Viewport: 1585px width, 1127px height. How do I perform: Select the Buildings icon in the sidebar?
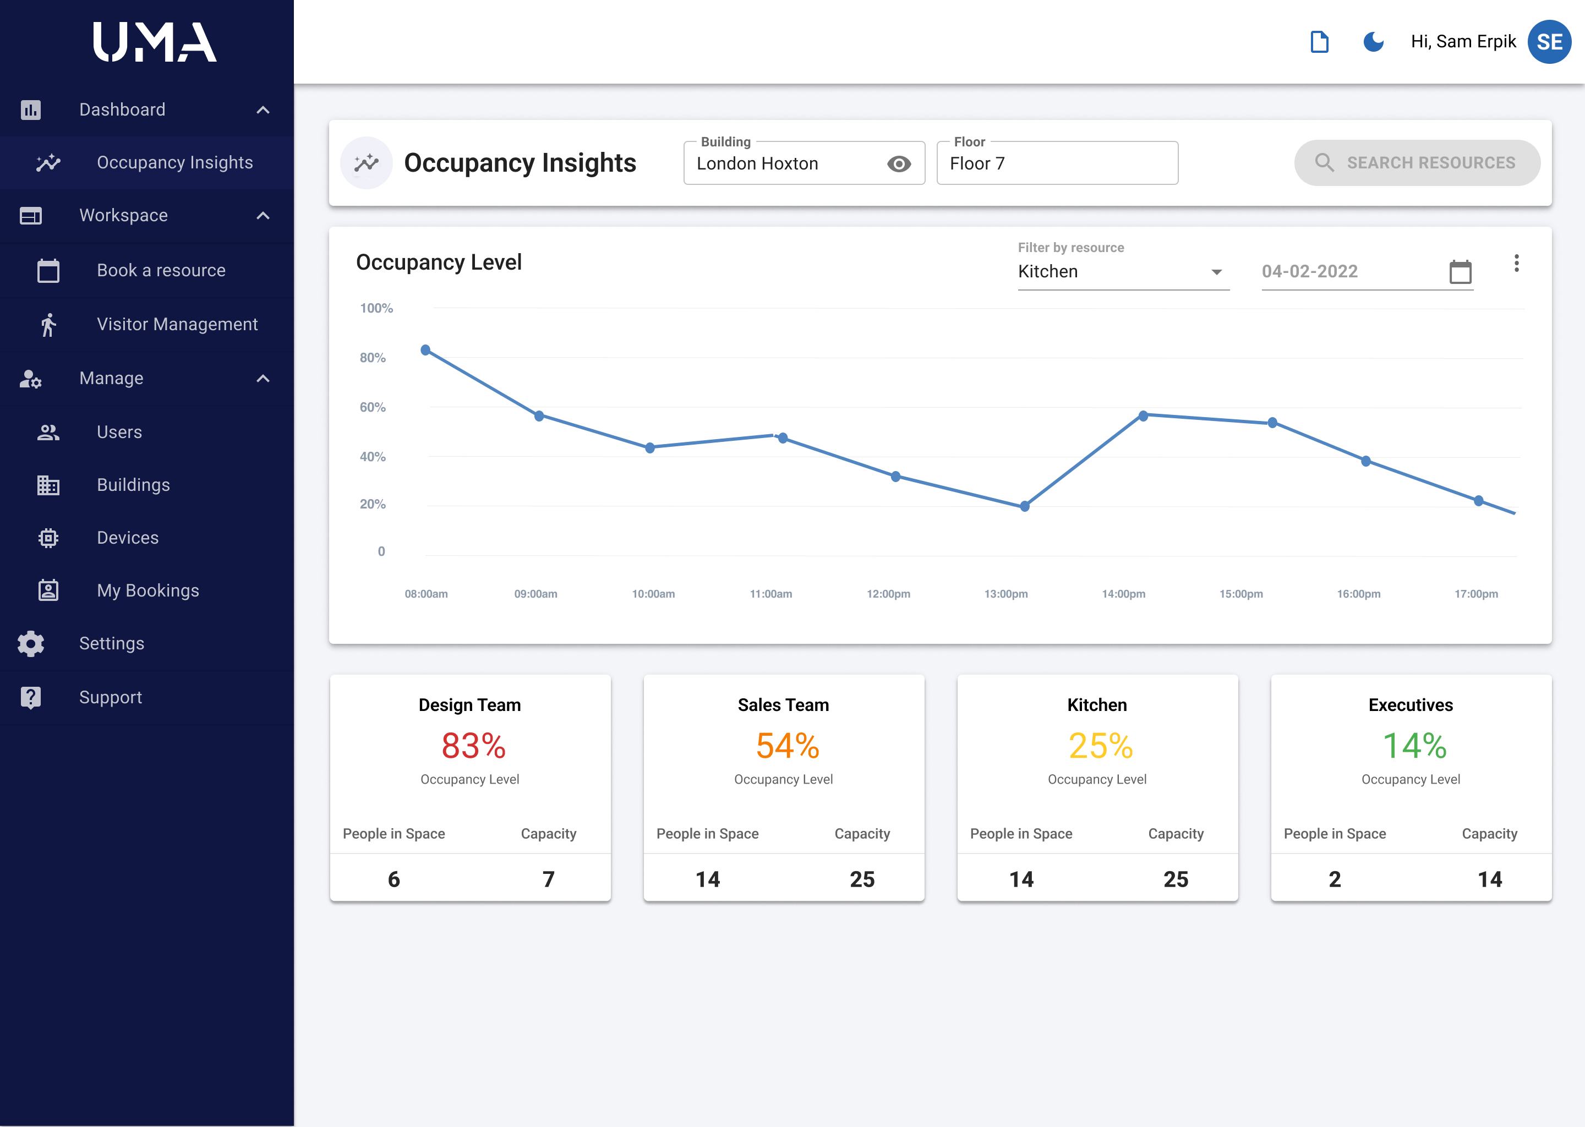pos(47,485)
